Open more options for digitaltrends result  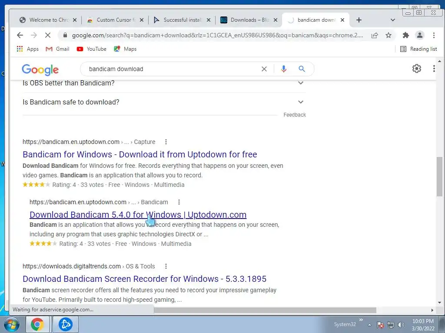point(166,267)
